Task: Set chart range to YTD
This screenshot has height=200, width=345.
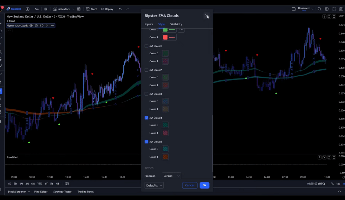Action: coord(39,184)
